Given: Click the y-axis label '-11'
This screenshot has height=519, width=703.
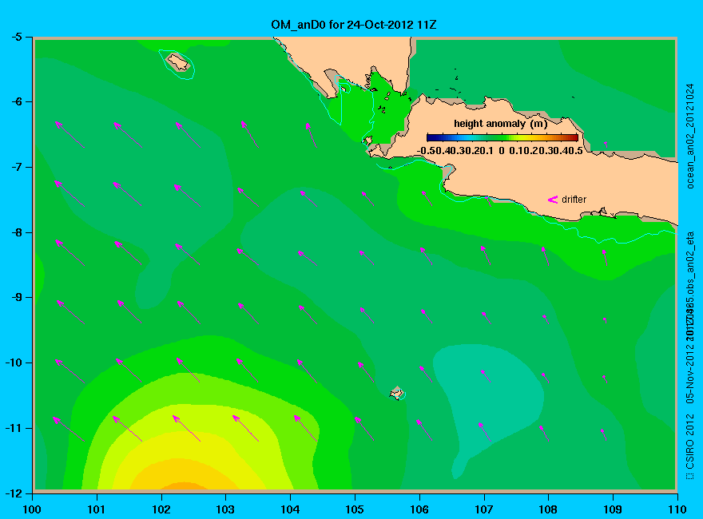Looking at the screenshot, I should point(14,428).
